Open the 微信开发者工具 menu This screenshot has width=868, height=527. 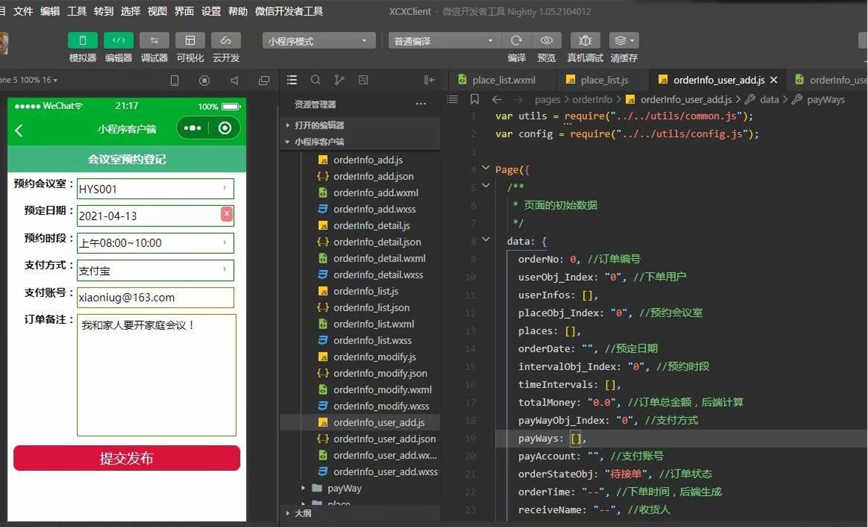(x=289, y=11)
